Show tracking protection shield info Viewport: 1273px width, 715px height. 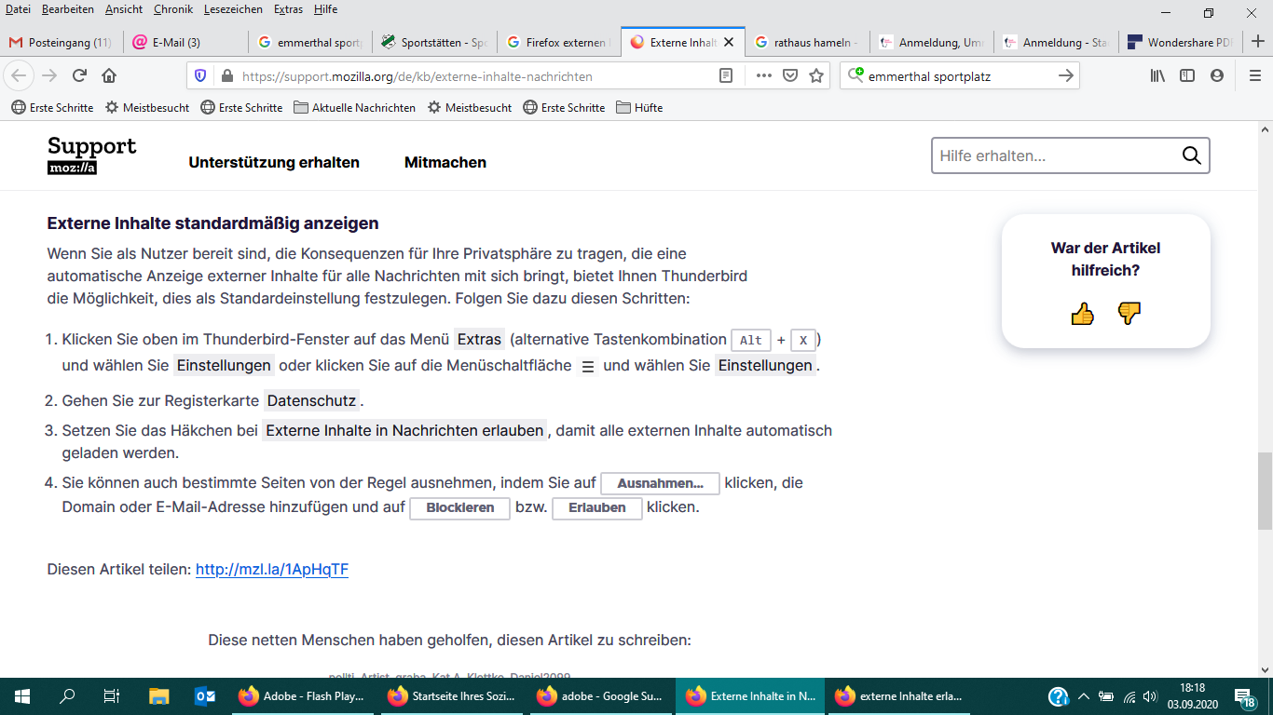[x=200, y=75]
